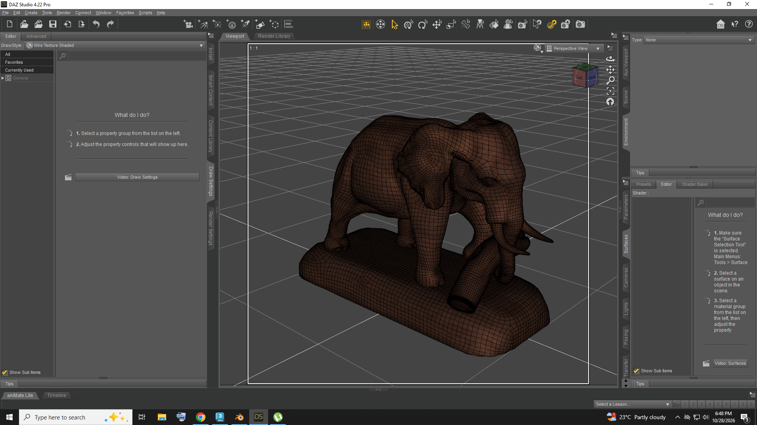Switch to the Shader Baker tab

[x=695, y=184]
